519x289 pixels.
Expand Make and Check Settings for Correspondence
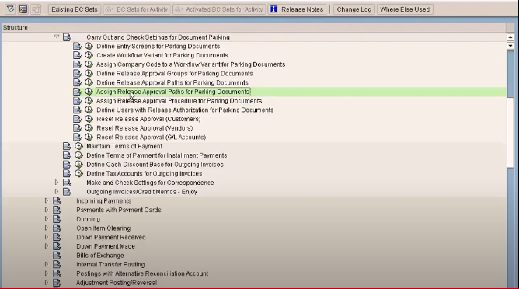pyautogui.click(x=56, y=183)
